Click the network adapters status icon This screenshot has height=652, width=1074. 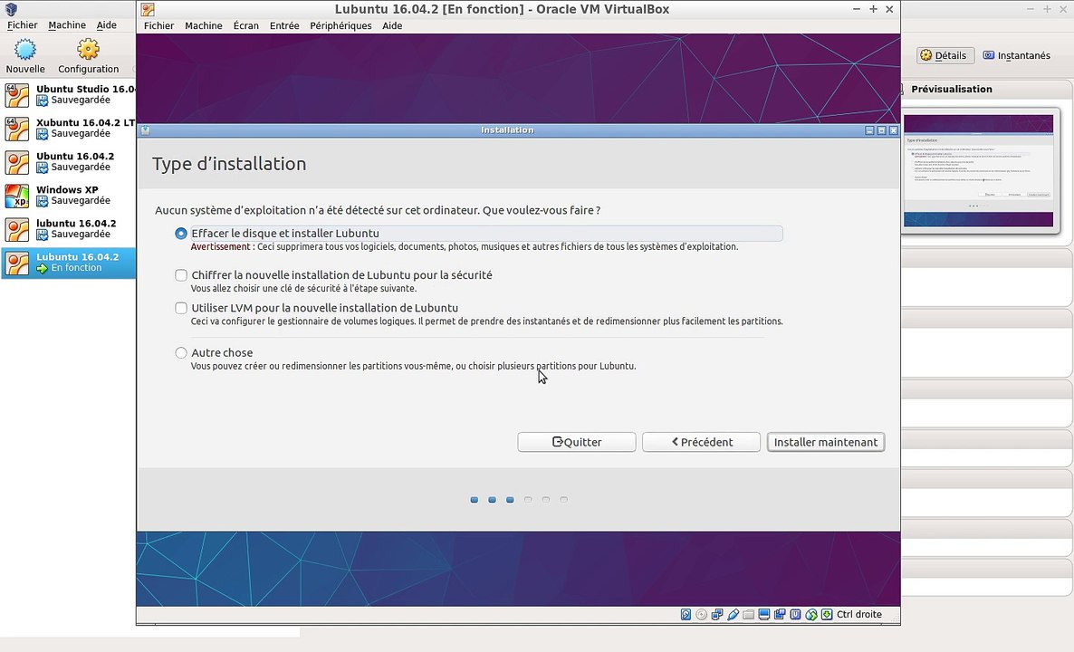point(717,614)
